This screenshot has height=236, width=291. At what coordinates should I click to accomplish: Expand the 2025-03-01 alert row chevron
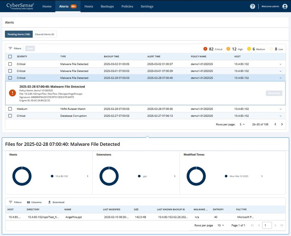(280, 71)
